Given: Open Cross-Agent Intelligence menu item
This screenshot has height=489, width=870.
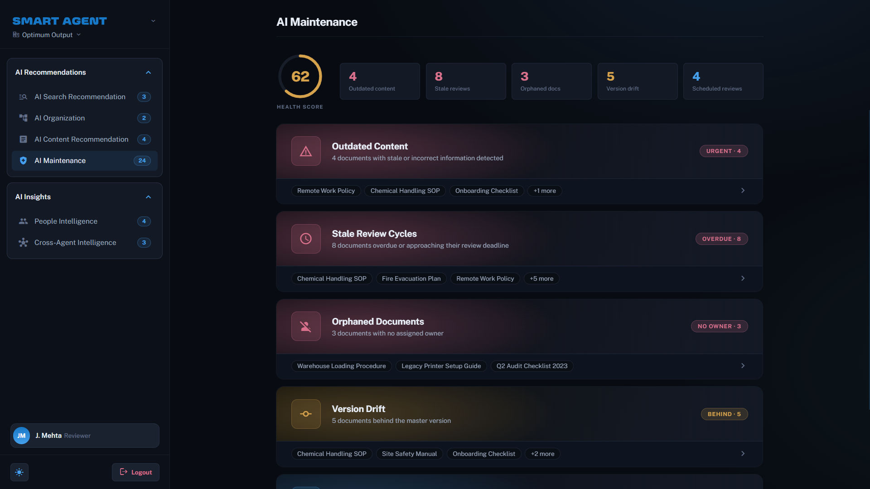Looking at the screenshot, I should click(x=85, y=243).
